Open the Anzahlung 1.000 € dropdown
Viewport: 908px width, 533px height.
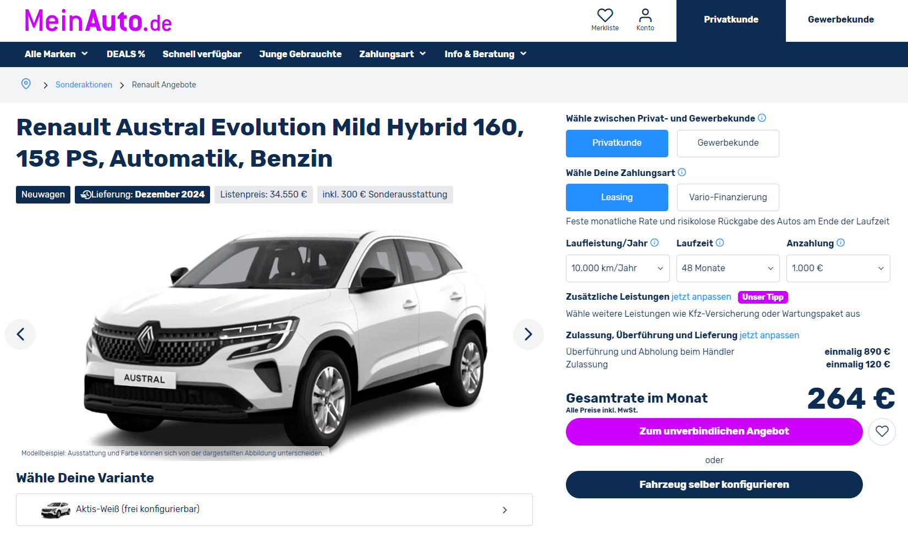(838, 268)
